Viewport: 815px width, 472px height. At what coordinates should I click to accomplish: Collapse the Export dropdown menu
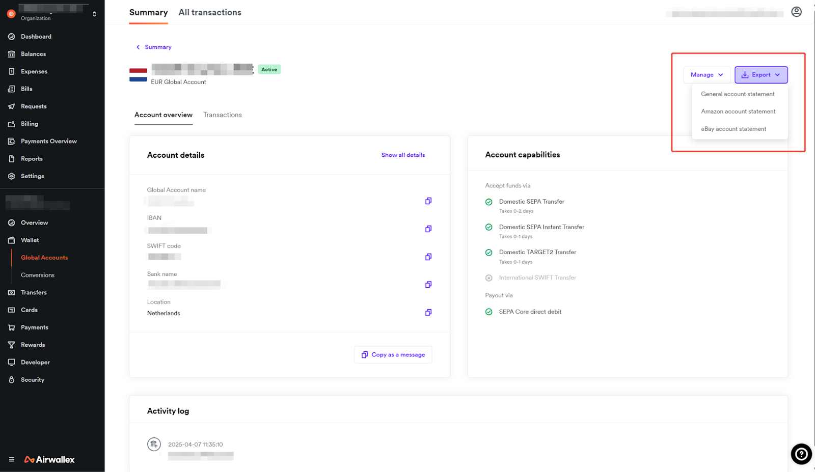coord(760,75)
